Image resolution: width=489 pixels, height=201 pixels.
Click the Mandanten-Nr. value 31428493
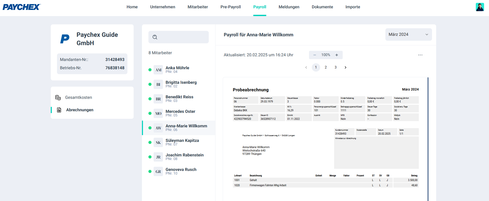point(115,60)
